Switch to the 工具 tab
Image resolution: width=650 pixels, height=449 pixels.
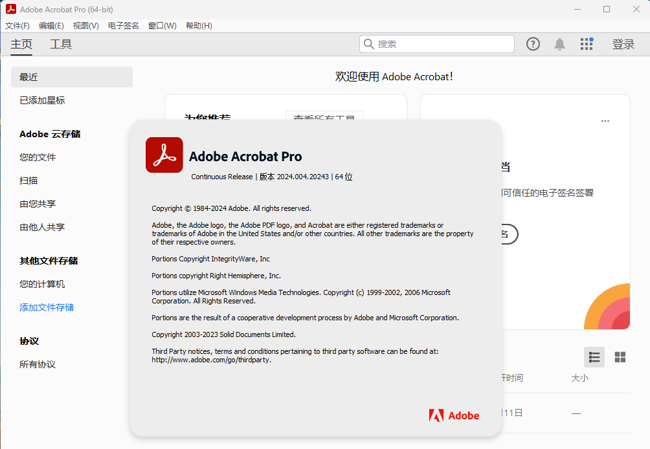click(61, 44)
